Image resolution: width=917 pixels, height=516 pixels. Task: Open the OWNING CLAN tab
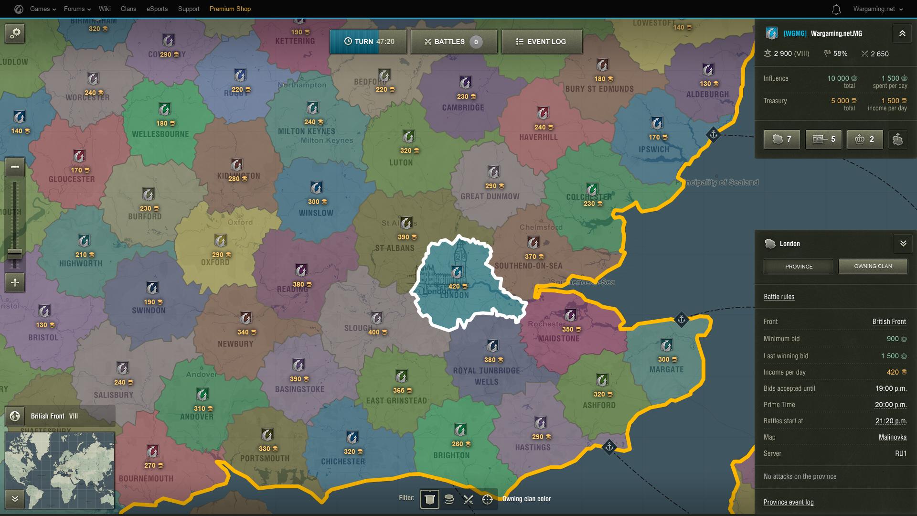pyautogui.click(x=873, y=266)
